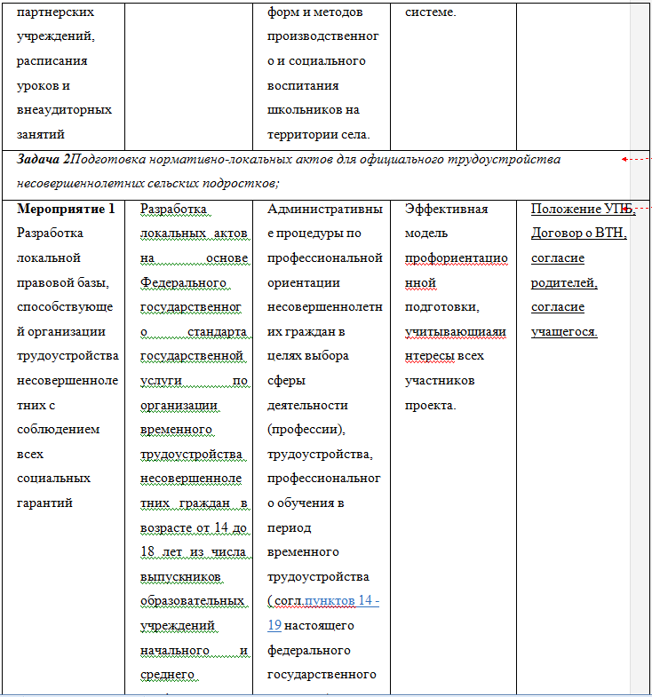Click the misspelled word "профориентацио"
The height and width of the screenshot is (697, 652).
457,257
